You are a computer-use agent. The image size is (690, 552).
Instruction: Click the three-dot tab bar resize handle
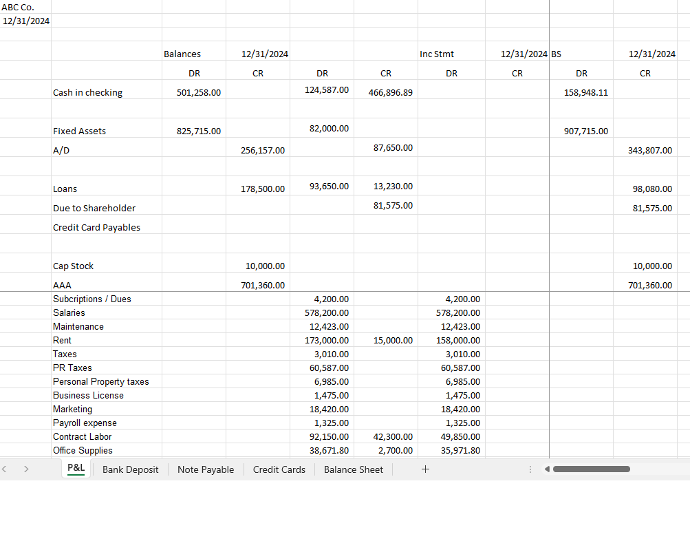[x=530, y=469]
